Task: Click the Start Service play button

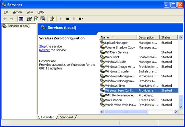Action: pos(61,19)
